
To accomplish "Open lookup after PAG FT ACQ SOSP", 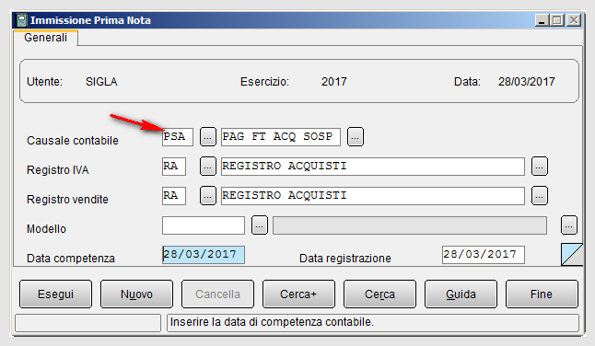I will click(356, 137).
